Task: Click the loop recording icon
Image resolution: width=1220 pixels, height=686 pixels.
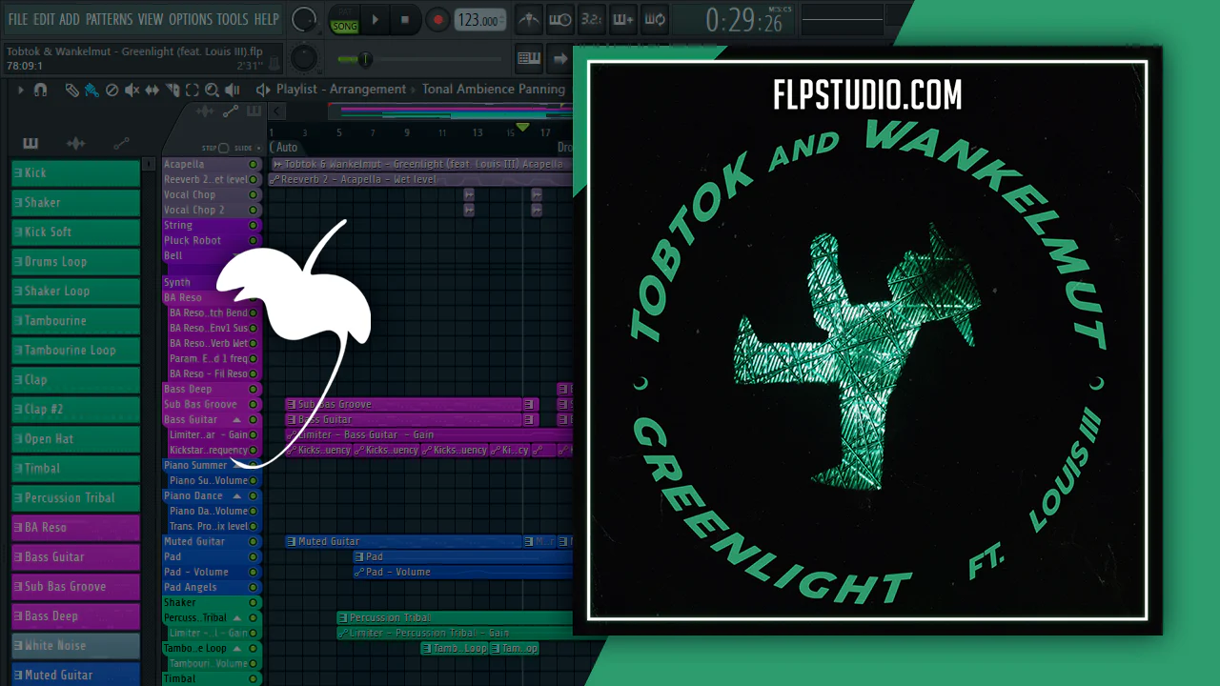Action: point(655,19)
